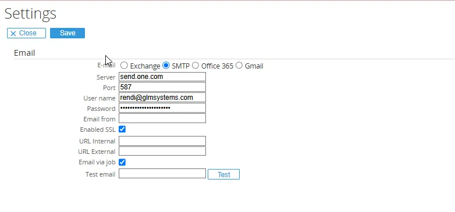Click the empty Email from field

(x=162, y=118)
